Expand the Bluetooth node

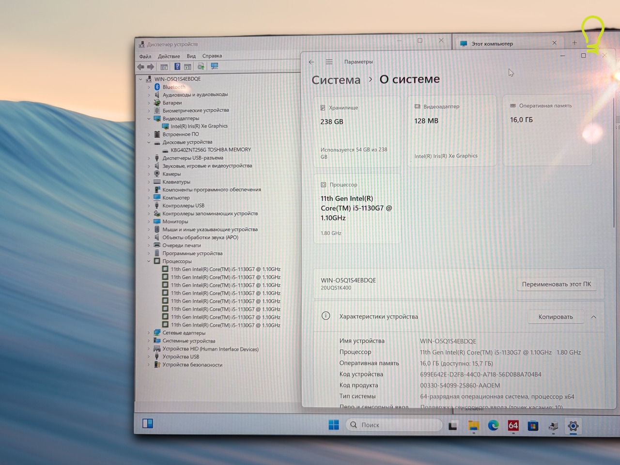click(x=149, y=87)
